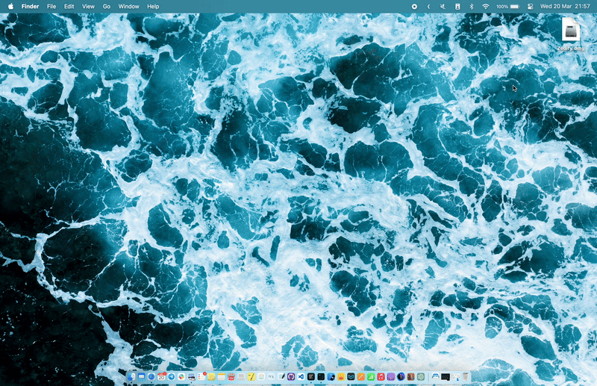597x386 pixels.
Task: Open Control Center from menu bar
Action: [531, 7]
